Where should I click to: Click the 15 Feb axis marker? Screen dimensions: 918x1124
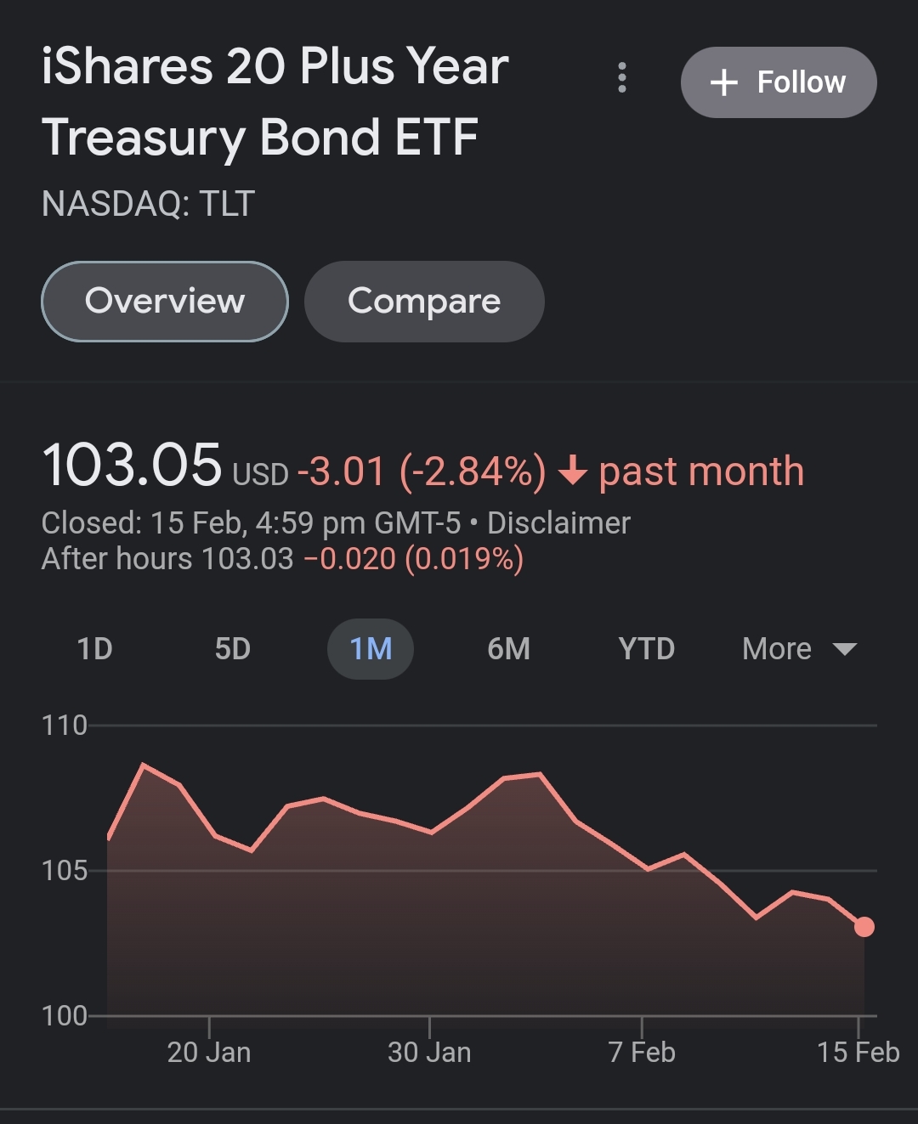(x=858, y=1052)
